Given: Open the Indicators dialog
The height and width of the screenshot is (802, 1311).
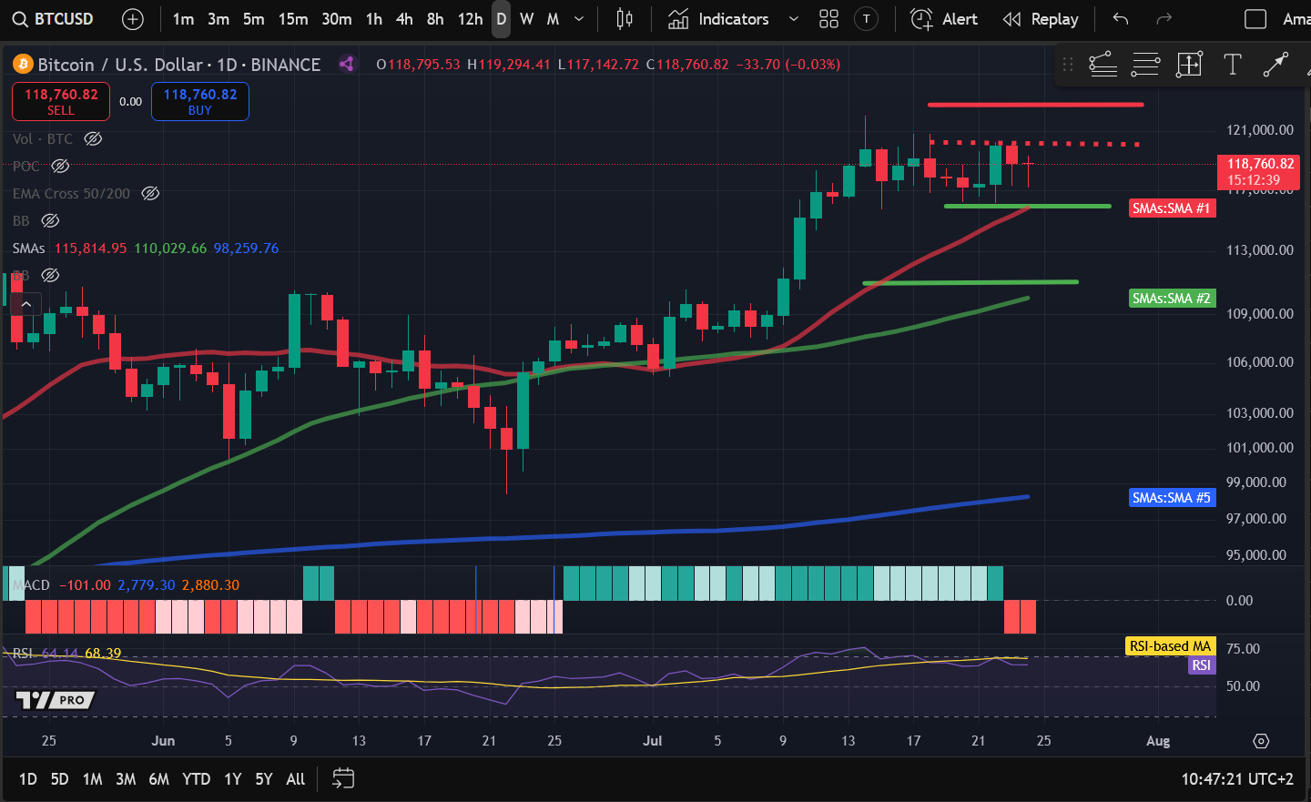Looking at the screenshot, I should coord(718,19).
